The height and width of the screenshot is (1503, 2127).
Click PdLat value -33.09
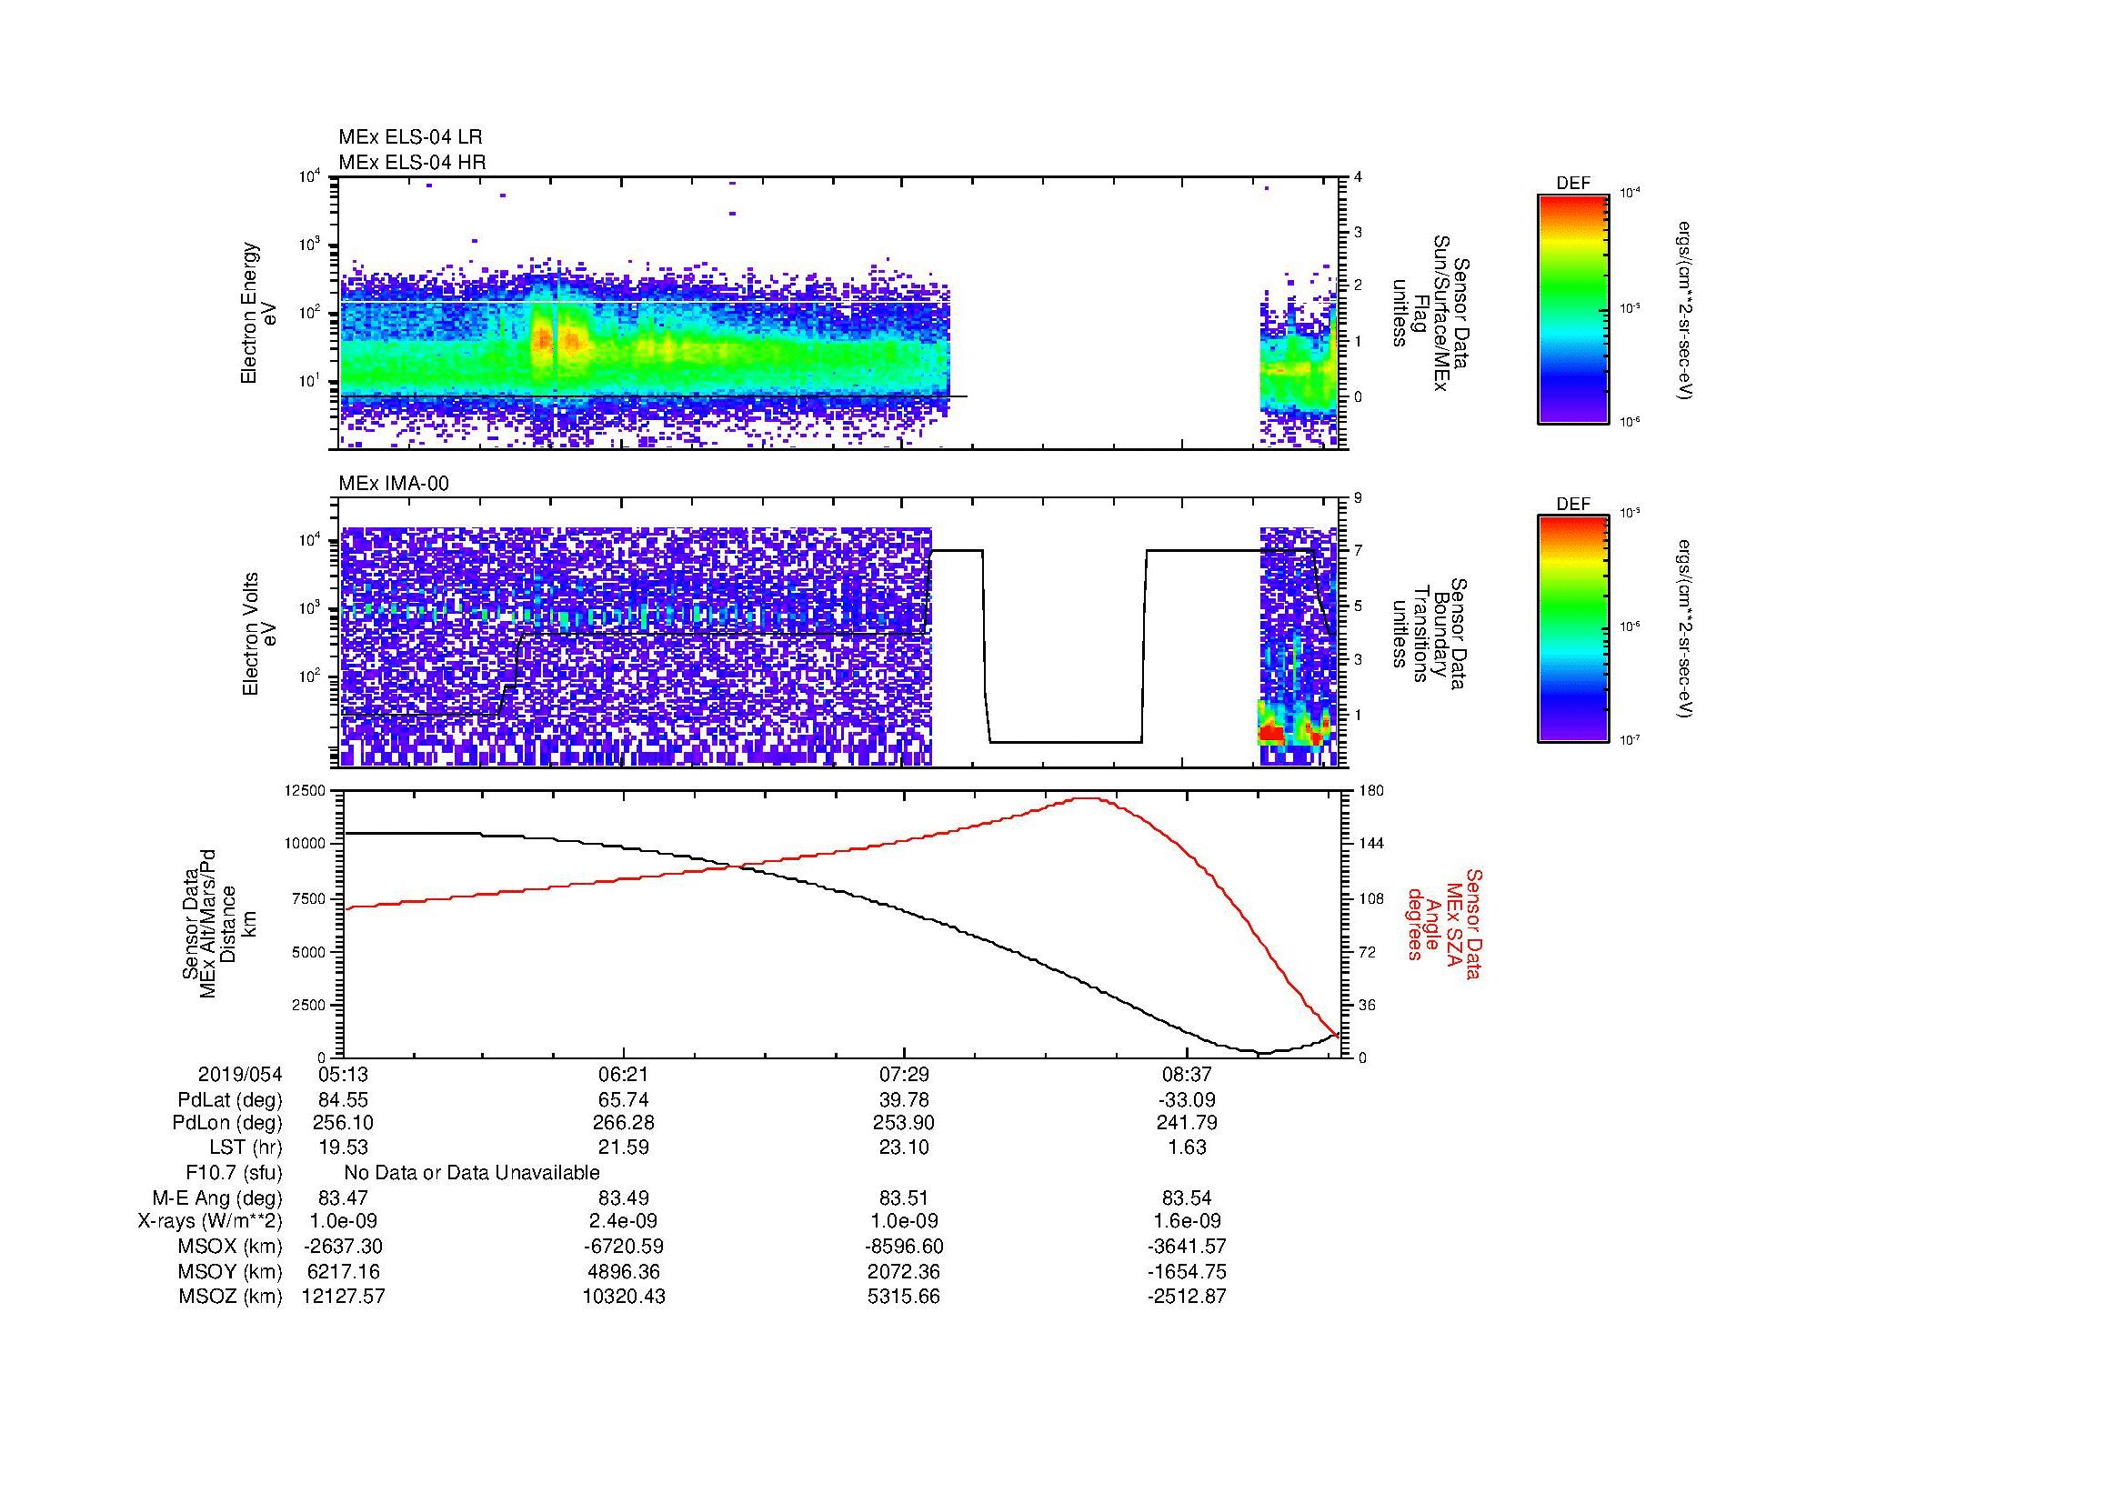click(x=1187, y=1100)
